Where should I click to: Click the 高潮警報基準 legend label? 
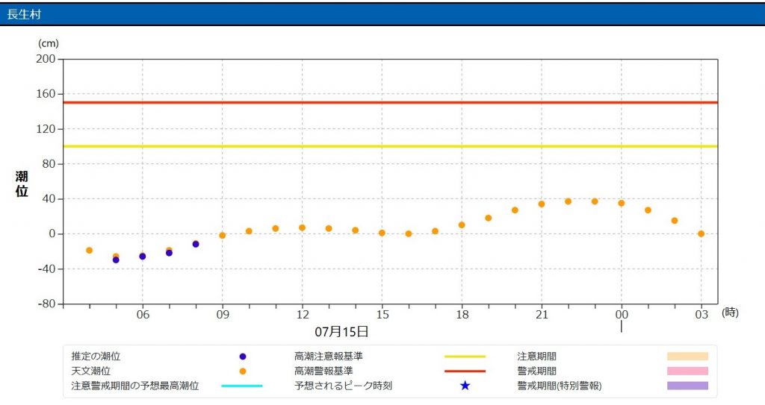point(323,371)
